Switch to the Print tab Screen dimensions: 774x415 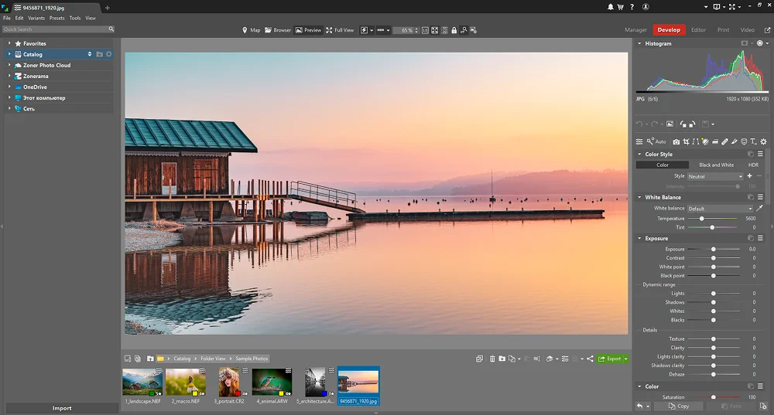tap(723, 30)
